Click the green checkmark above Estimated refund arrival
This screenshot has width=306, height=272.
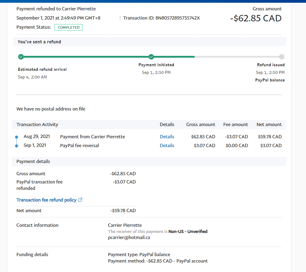(x=21, y=57)
